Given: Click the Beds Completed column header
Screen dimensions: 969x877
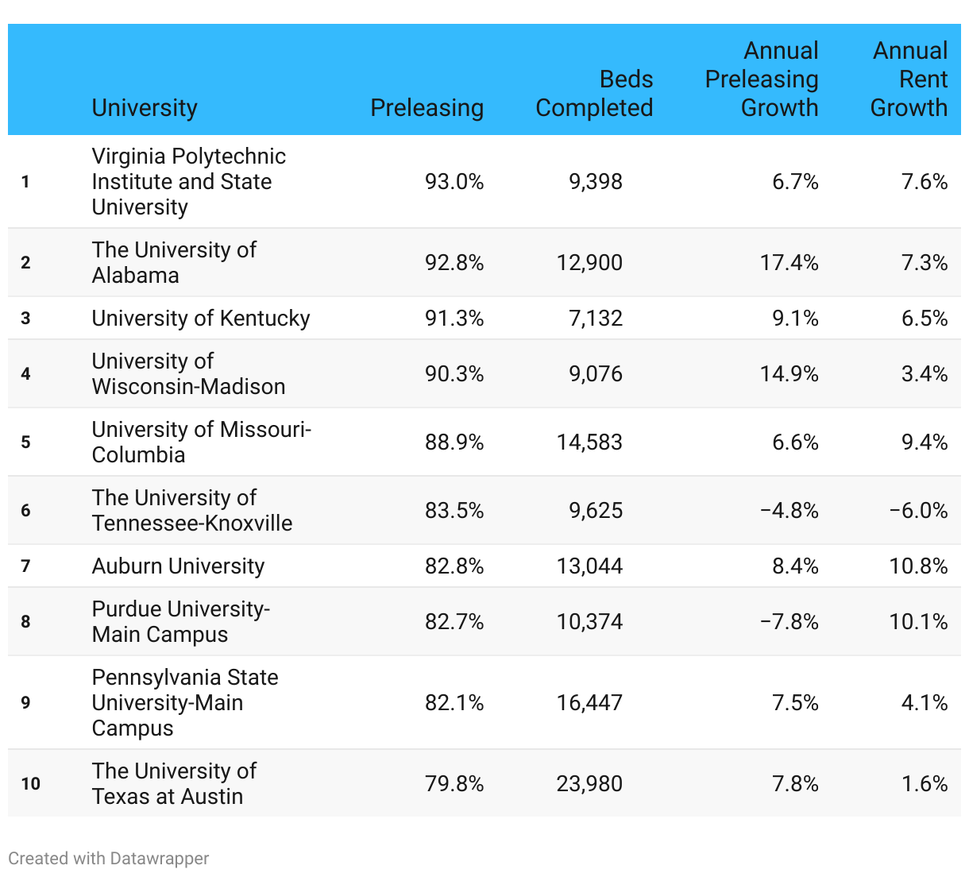Looking at the screenshot, I should click(x=594, y=94).
